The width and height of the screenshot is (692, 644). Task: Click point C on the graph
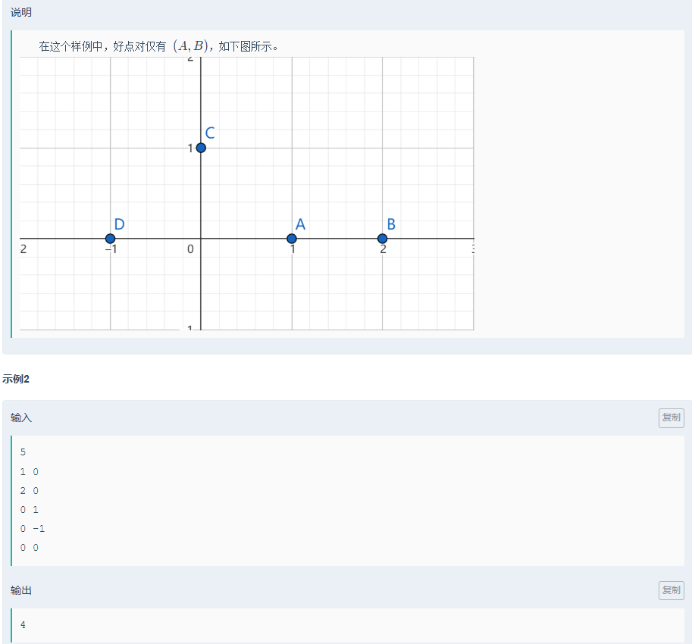pos(201,148)
